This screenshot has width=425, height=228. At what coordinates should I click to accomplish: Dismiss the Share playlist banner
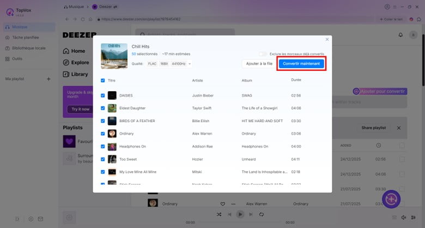point(399,128)
